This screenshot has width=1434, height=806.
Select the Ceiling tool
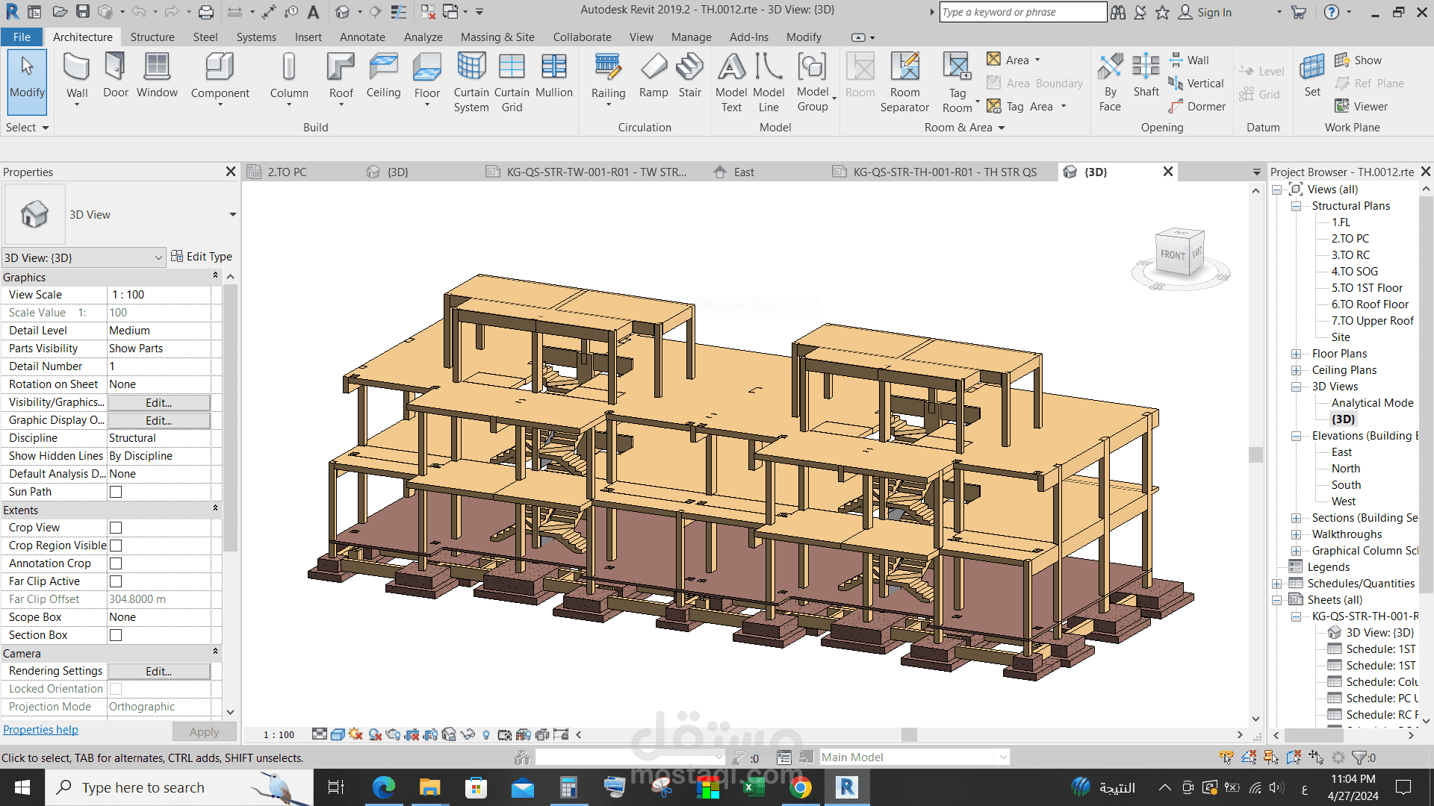(383, 76)
